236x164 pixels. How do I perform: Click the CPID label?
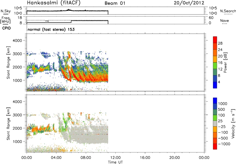pyautogui.click(x=6, y=28)
